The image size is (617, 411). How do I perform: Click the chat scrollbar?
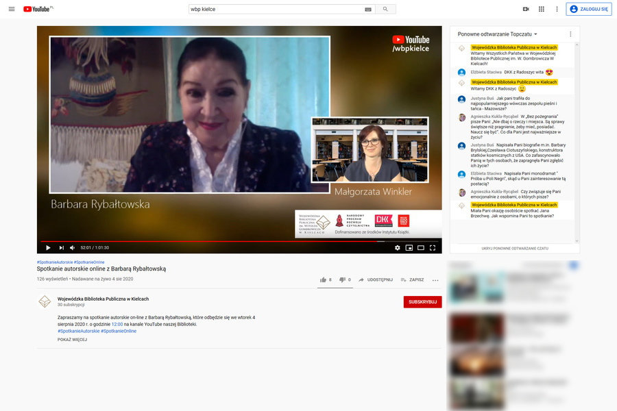point(577,142)
